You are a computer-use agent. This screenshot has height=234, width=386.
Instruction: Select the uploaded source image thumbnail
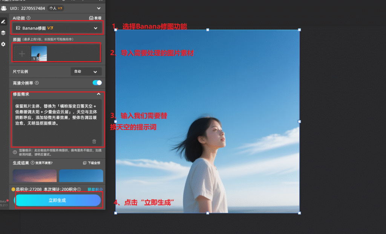[39, 54]
